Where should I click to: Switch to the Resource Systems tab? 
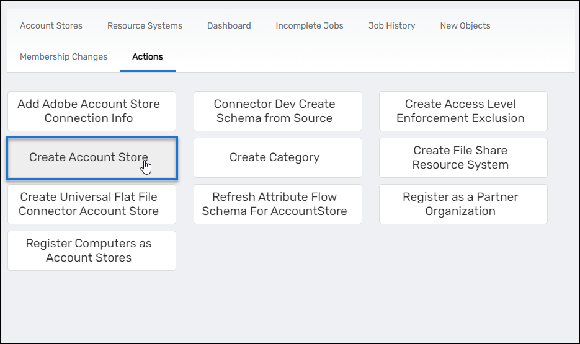[145, 25]
